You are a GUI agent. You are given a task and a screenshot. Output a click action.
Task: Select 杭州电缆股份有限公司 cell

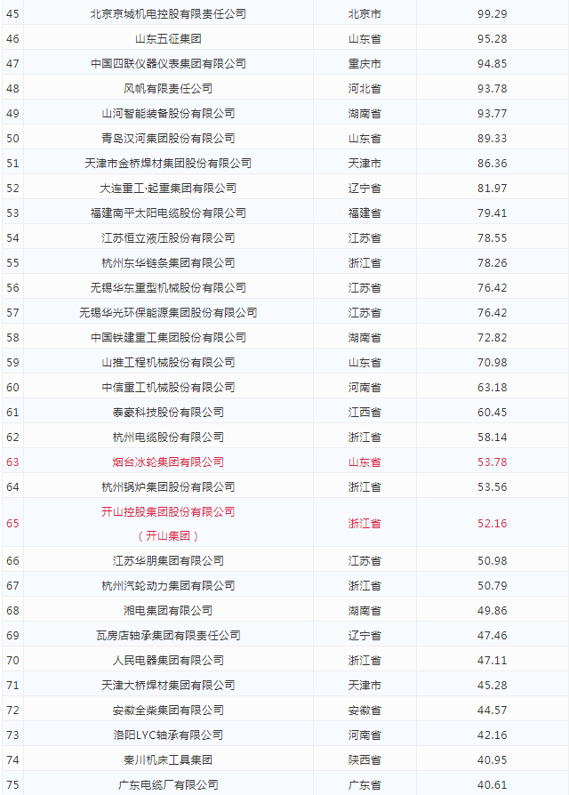168,436
